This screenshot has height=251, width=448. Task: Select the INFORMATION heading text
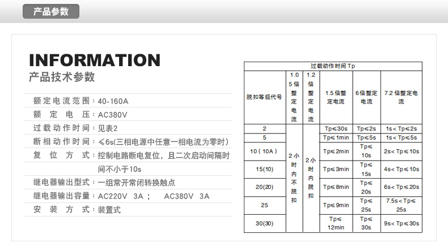[95, 60]
